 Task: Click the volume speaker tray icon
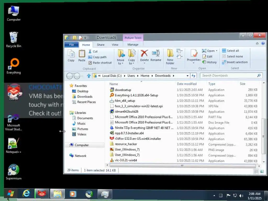click(241, 196)
